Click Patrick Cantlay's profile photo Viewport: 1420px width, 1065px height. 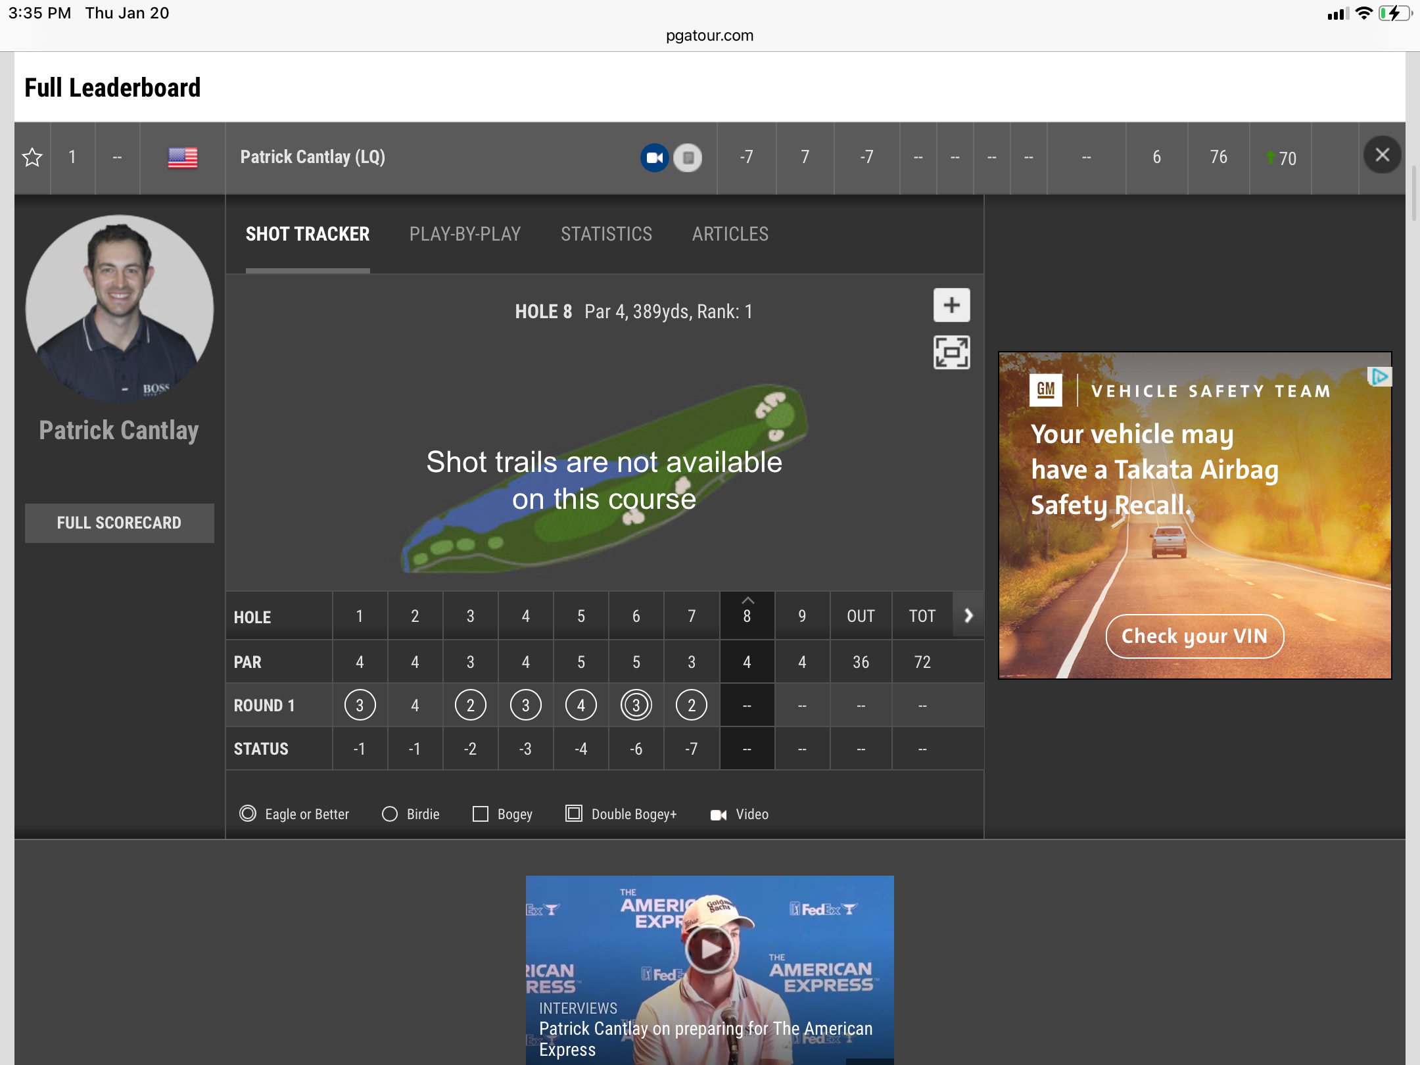point(119,308)
